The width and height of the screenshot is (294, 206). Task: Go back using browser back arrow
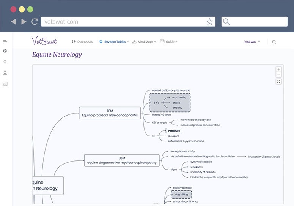click(x=13, y=22)
